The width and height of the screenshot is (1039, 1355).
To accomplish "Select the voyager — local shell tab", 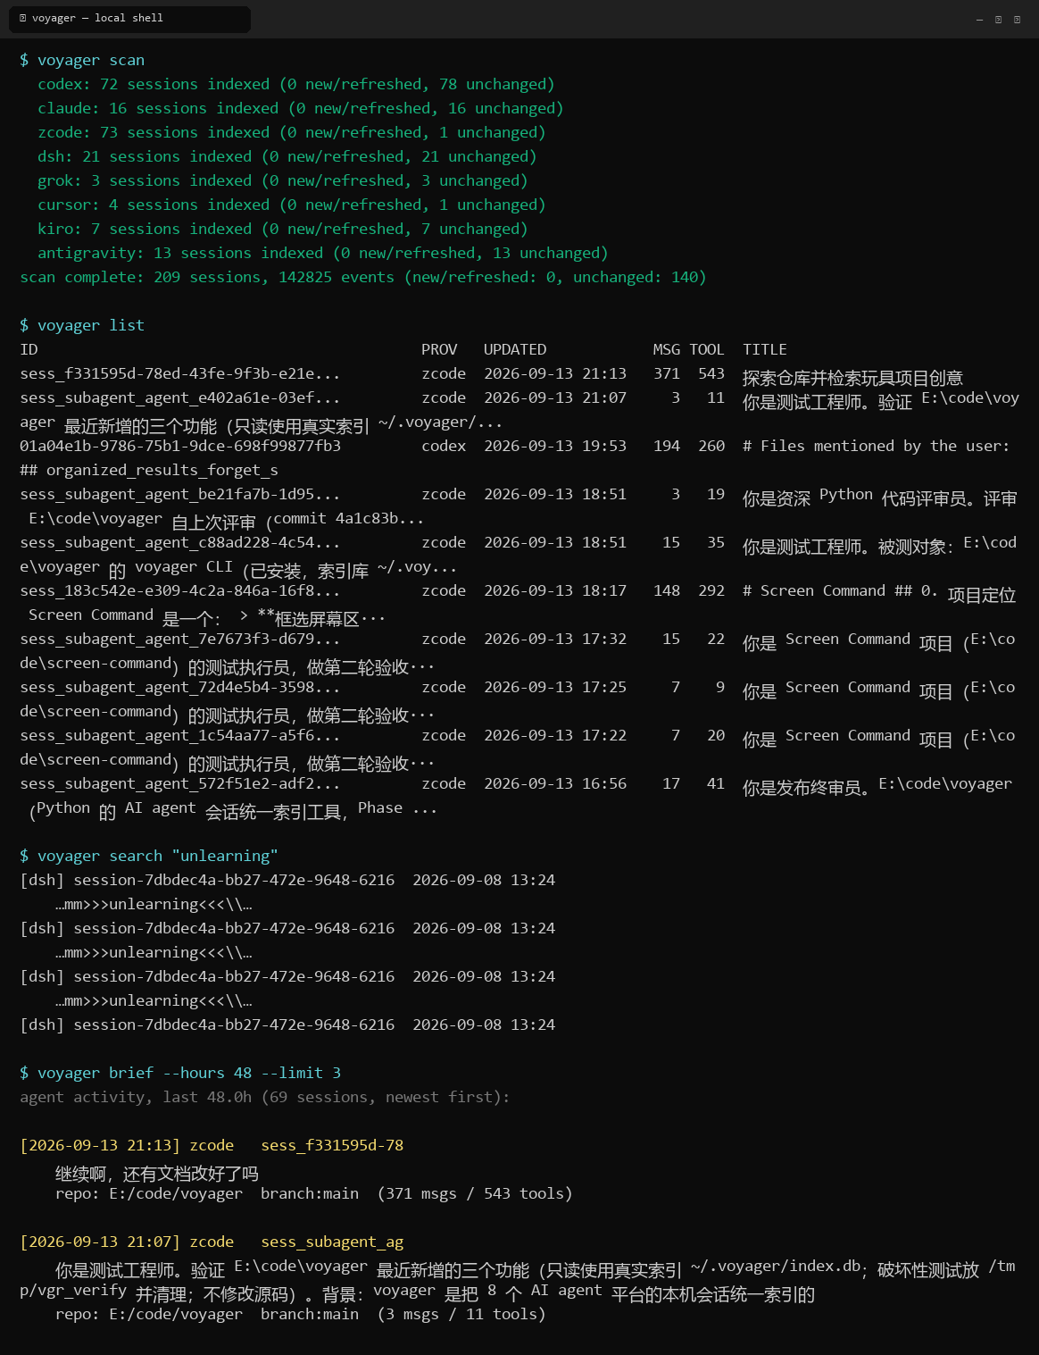I will click(x=129, y=19).
